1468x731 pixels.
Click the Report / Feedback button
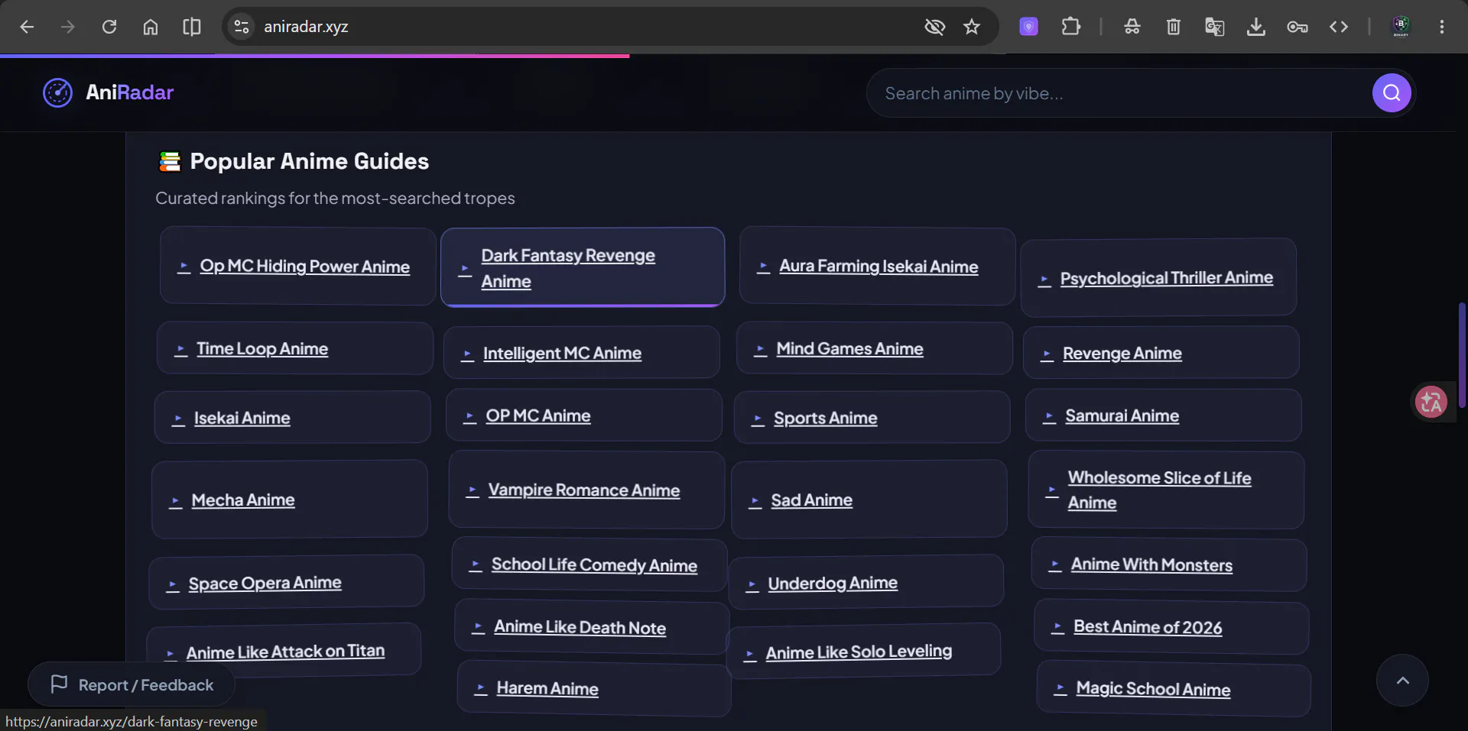point(132,684)
